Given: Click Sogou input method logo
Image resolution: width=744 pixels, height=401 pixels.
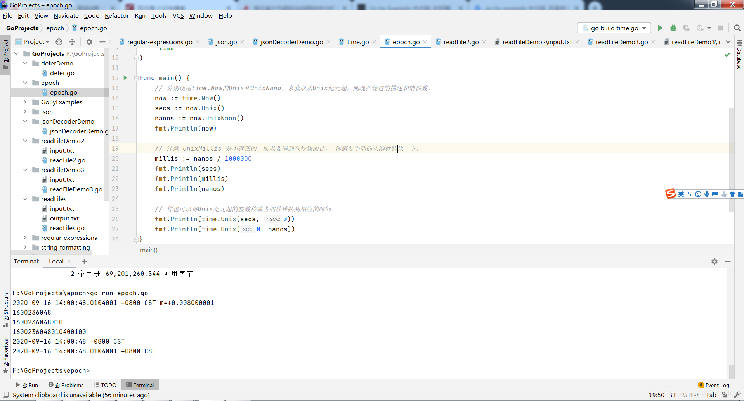Looking at the screenshot, I should coord(670,194).
